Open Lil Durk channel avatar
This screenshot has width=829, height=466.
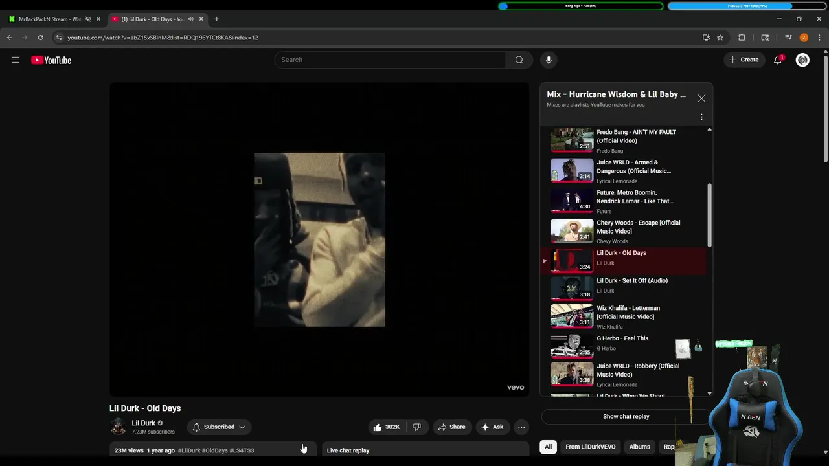pos(118,427)
